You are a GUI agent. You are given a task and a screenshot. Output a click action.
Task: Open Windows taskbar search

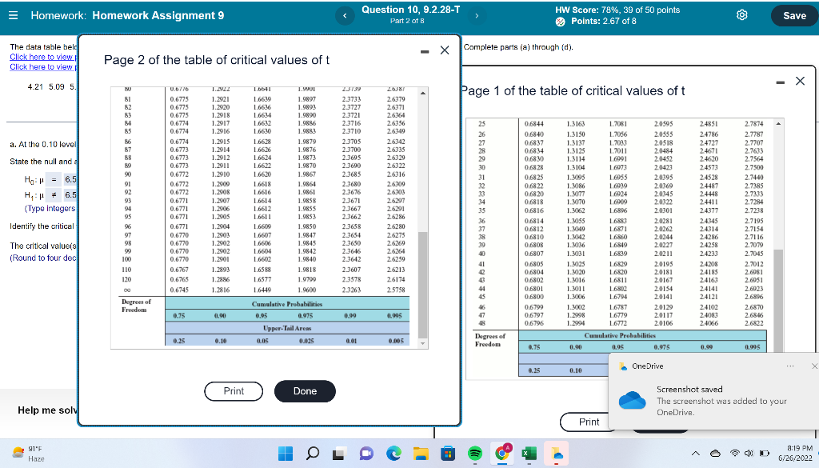click(313, 454)
